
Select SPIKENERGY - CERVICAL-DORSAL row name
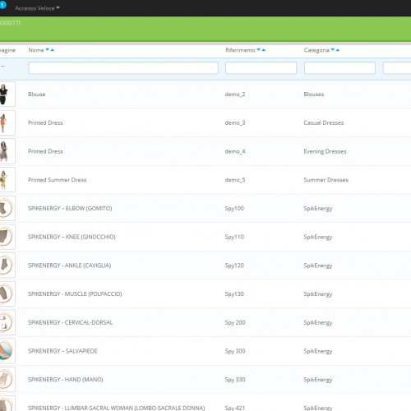pyautogui.click(x=71, y=322)
